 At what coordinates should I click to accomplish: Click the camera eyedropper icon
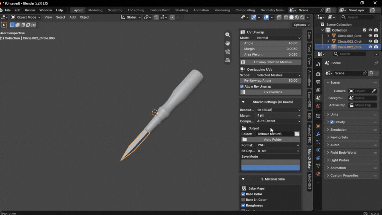(x=374, y=91)
